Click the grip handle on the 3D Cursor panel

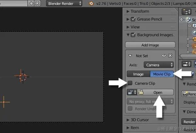(173, 120)
